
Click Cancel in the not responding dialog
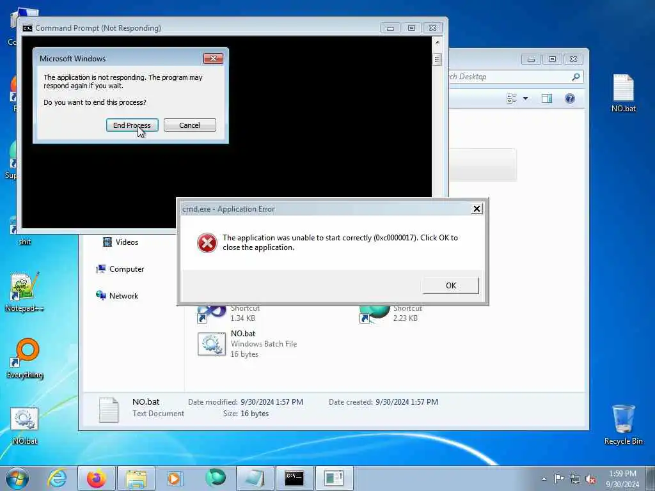pyautogui.click(x=189, y=125)
